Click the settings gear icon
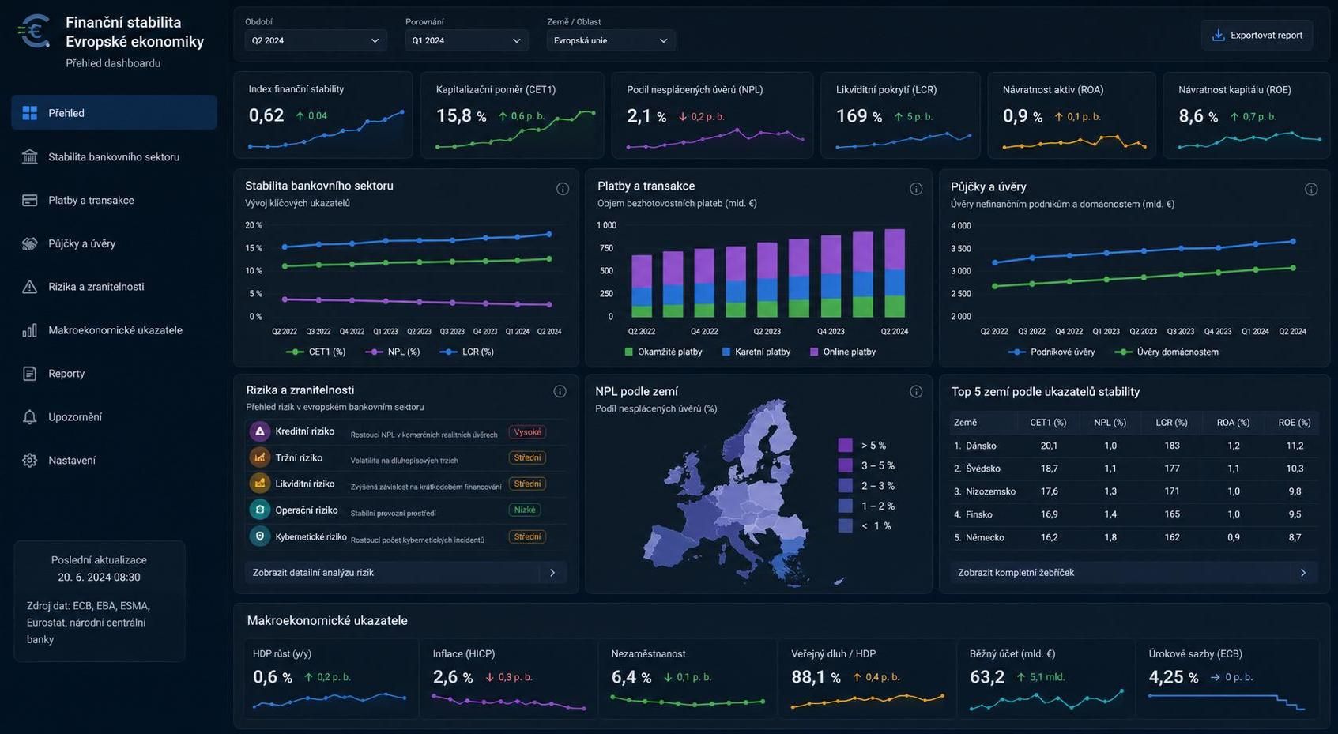Screen dimensions: 1338x734 click(30, 461)
